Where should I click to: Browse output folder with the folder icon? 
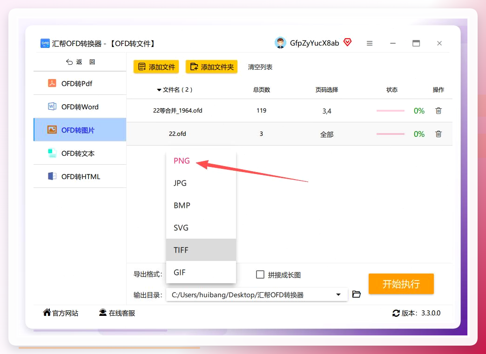point(357,294)
